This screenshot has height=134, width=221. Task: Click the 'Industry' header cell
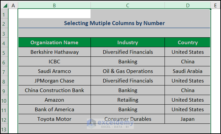128,43
